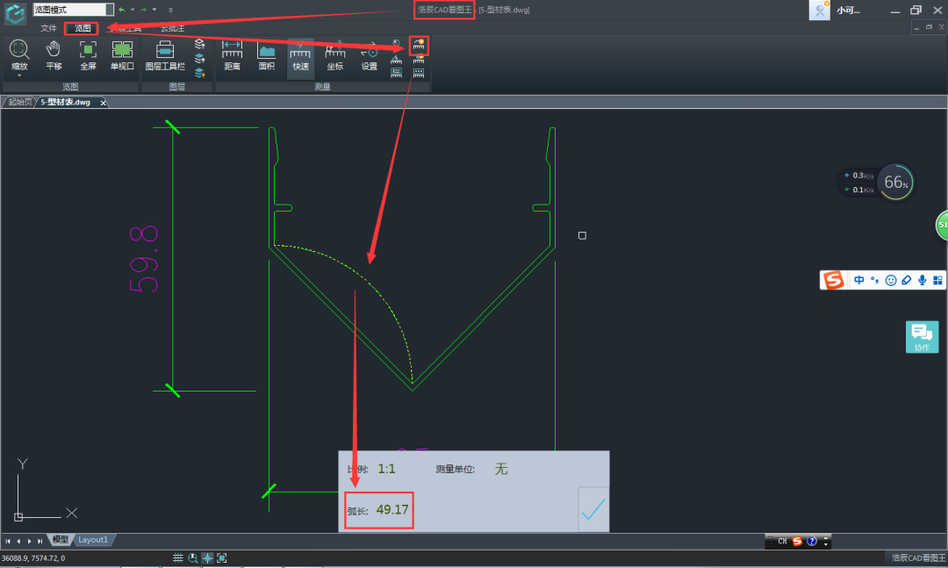
Task: Click the 比例 1:1 scale value
Action: pyautogui.click(x=386, y=469)
